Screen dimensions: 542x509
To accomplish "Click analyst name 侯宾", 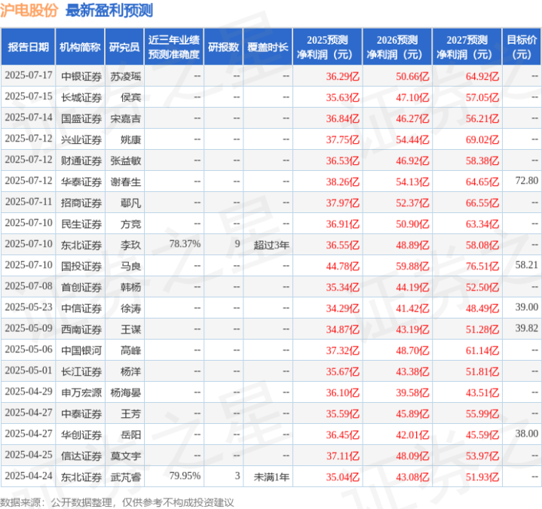I will click(x=130, y=97).
